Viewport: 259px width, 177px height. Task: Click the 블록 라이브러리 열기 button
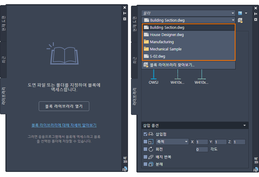click(x=64, y=106)
